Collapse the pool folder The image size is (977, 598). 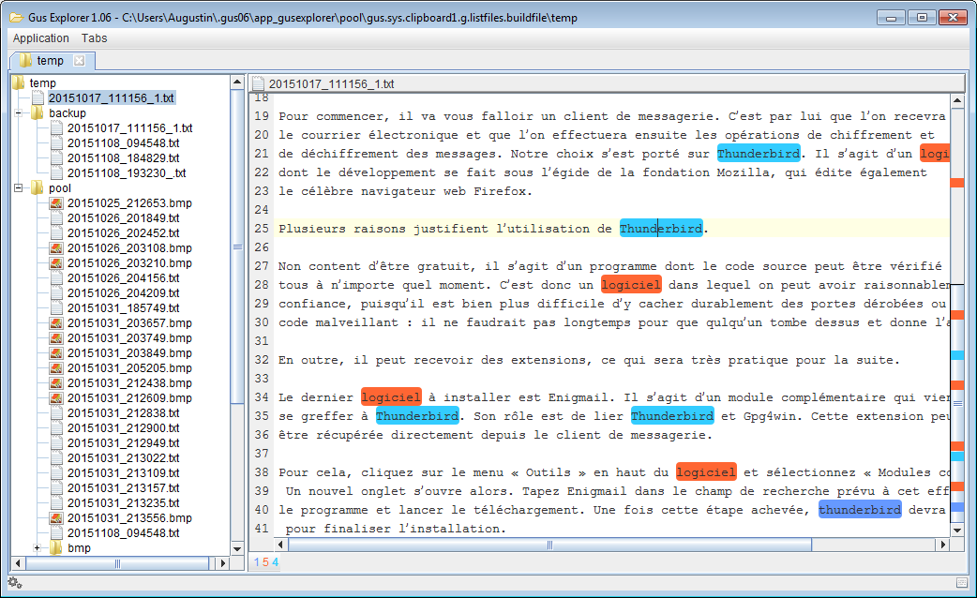19,187
